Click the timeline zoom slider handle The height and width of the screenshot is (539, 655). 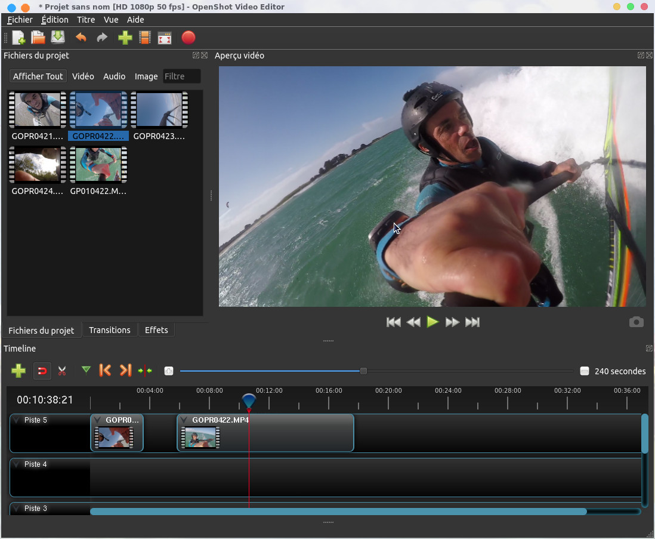(x=363, y=371)
